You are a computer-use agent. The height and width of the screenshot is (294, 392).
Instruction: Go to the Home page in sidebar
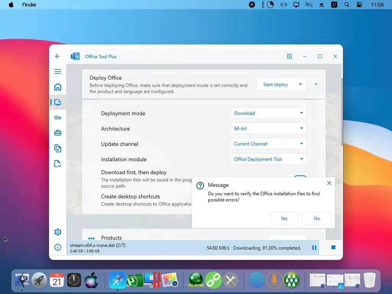pyautogui.click(x=58, y=87)
